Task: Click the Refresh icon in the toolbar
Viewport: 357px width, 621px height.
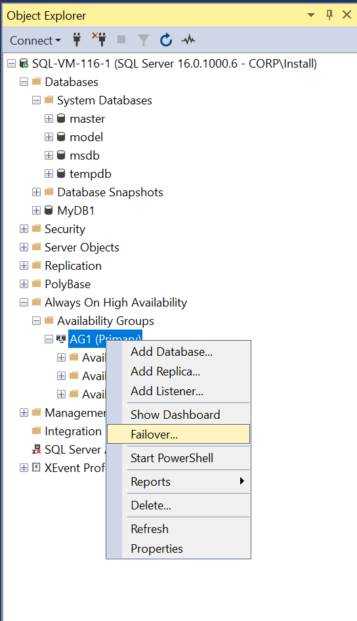Action: pos(166,40)
